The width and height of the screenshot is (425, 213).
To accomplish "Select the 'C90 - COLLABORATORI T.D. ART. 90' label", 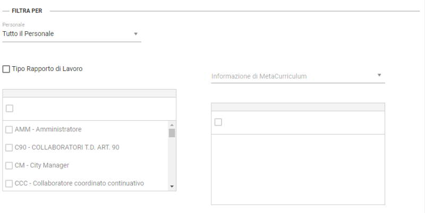I will point(67,147).
